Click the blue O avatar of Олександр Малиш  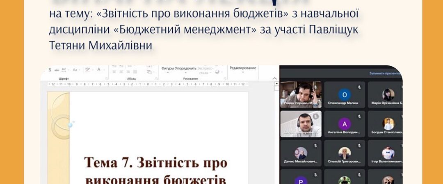(345, 95)
